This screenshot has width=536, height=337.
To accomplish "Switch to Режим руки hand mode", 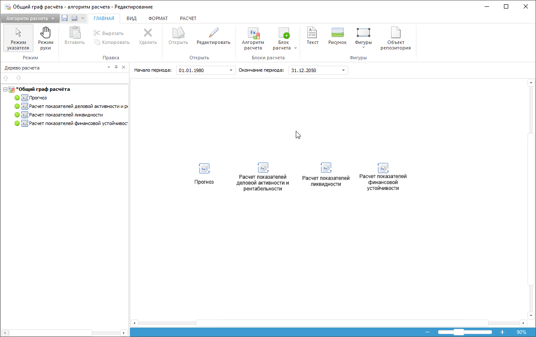I will coord(45,38).
